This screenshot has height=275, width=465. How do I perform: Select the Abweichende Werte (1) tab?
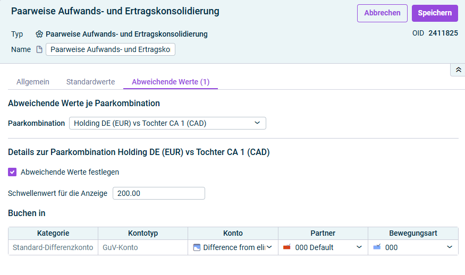(x=171, y=82)
